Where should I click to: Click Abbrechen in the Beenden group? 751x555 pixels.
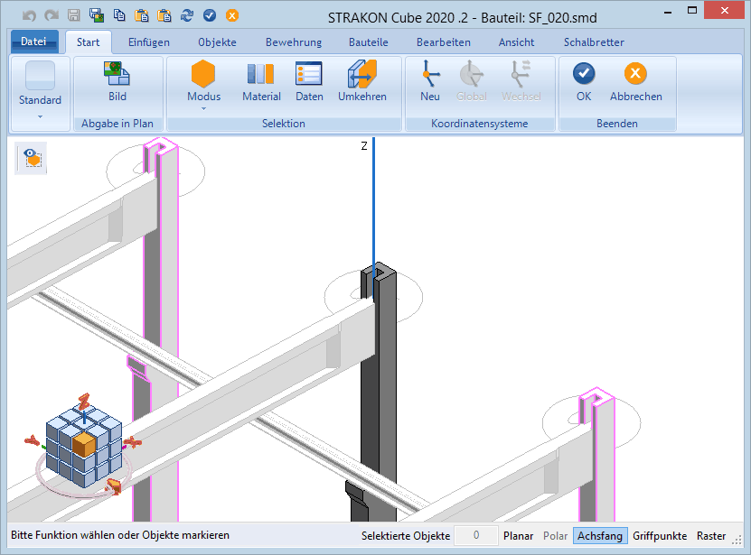tap(635, 81)
